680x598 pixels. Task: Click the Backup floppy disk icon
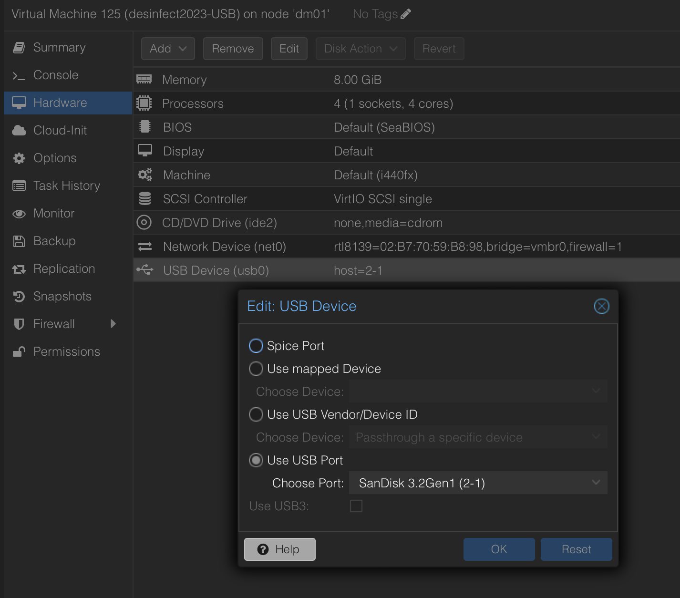coord(19,241)
